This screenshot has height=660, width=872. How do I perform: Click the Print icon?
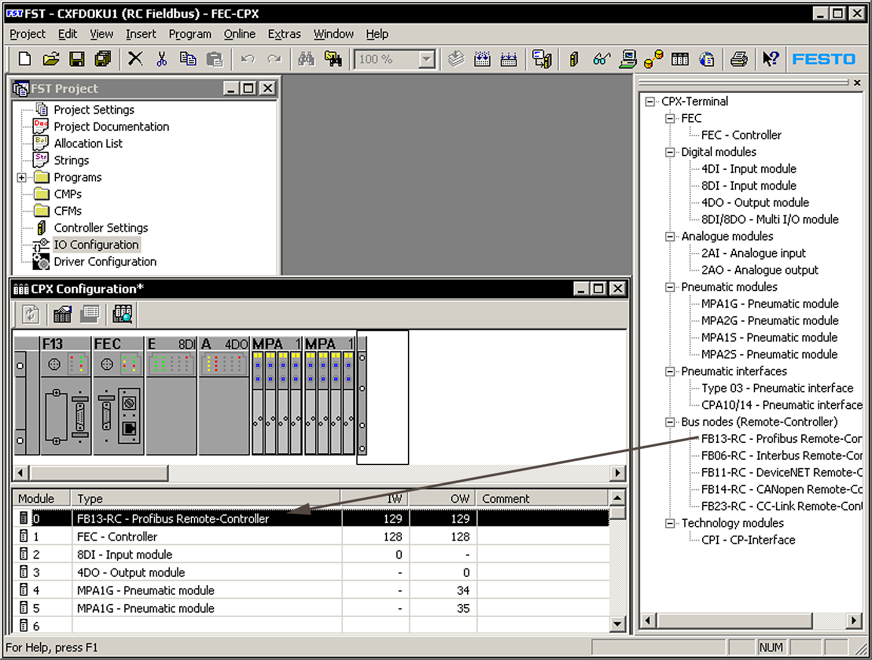pos(739,59)
